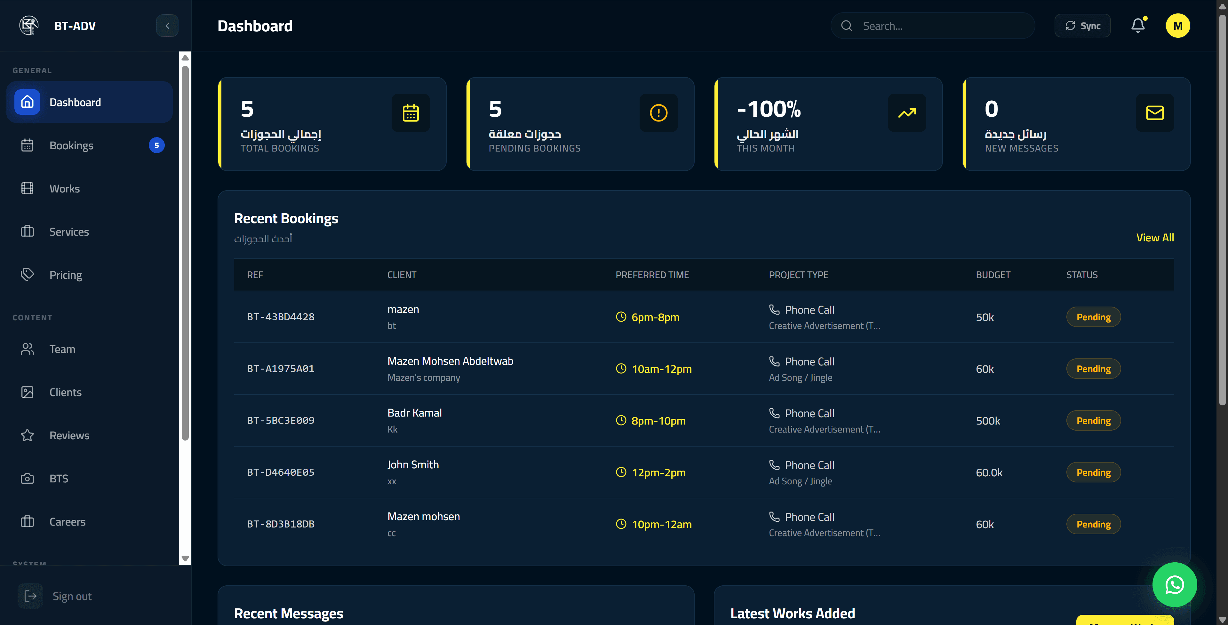Click Pending status for Mazen mohsen row
This screenshot has width=1228, height=625.
(1093, 524)
